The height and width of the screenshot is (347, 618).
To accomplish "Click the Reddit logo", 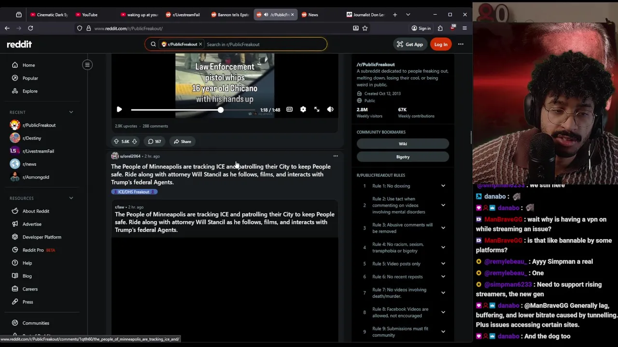I will [x=19, y=44].
